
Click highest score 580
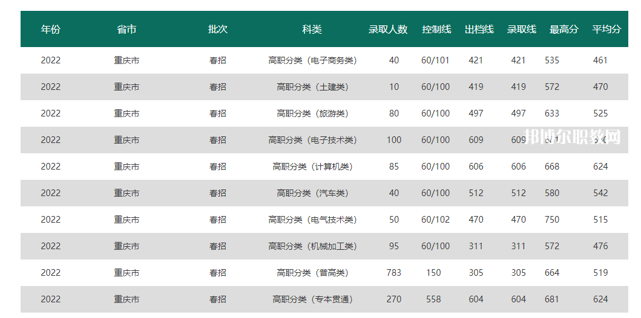click(x=552, y=193)
